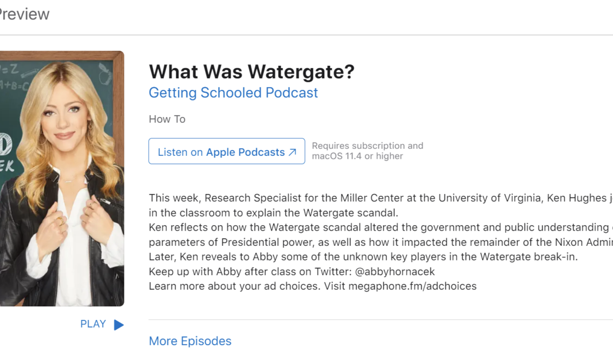Go to the More Episodes link
This screenshot has width=613, height=354.
(190, 341)
